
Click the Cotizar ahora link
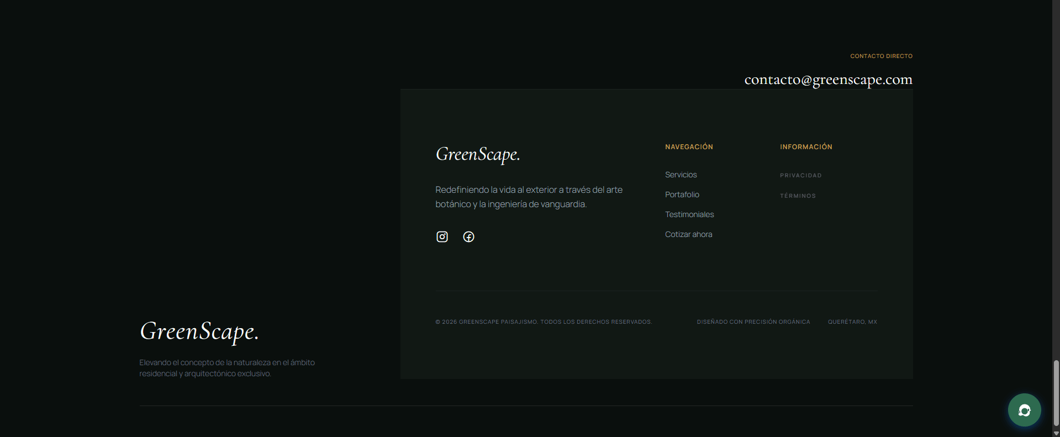688,234
